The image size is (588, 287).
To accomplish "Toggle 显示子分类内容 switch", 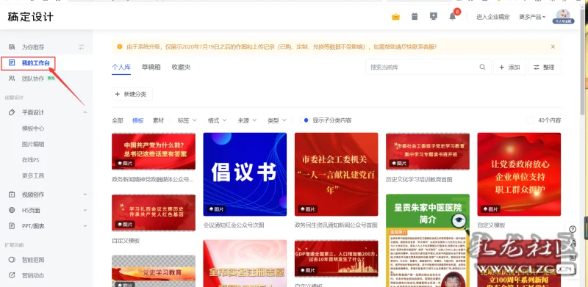I will 304,120.
